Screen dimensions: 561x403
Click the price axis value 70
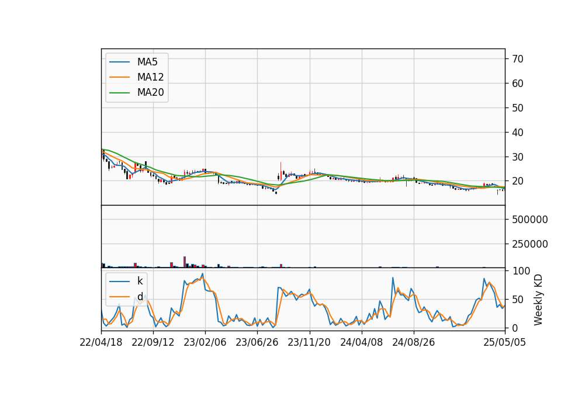pos(518,59)
